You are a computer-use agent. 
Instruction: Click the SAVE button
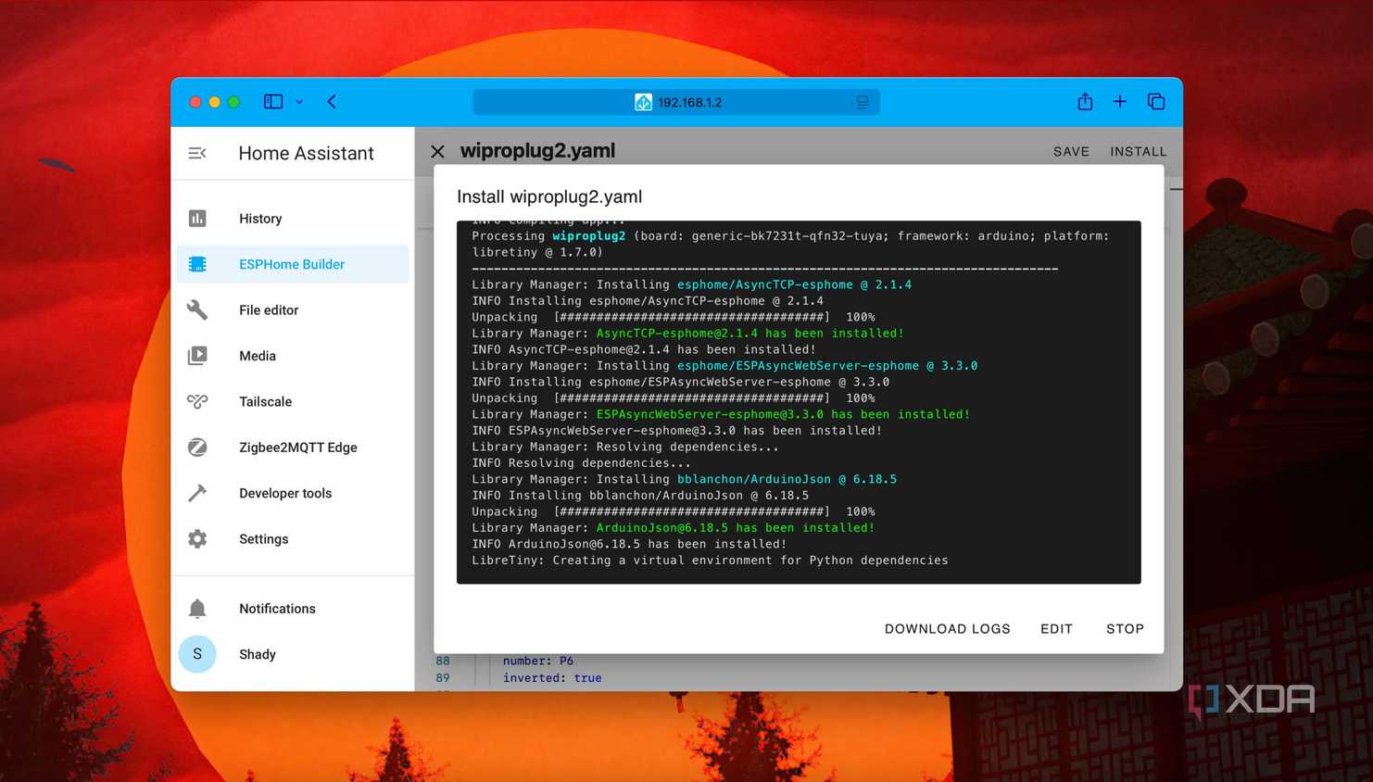pos(1071,152)
